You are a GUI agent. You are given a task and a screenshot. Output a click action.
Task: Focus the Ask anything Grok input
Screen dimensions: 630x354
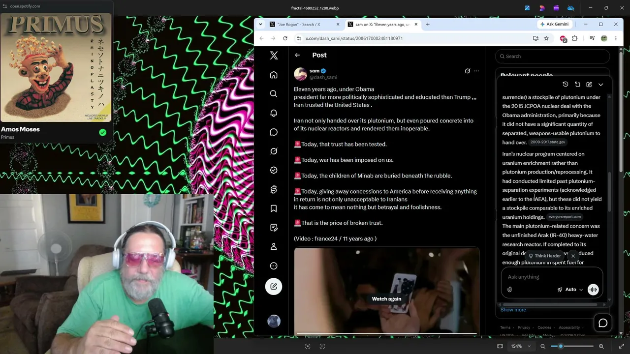(x=552, y=277)
